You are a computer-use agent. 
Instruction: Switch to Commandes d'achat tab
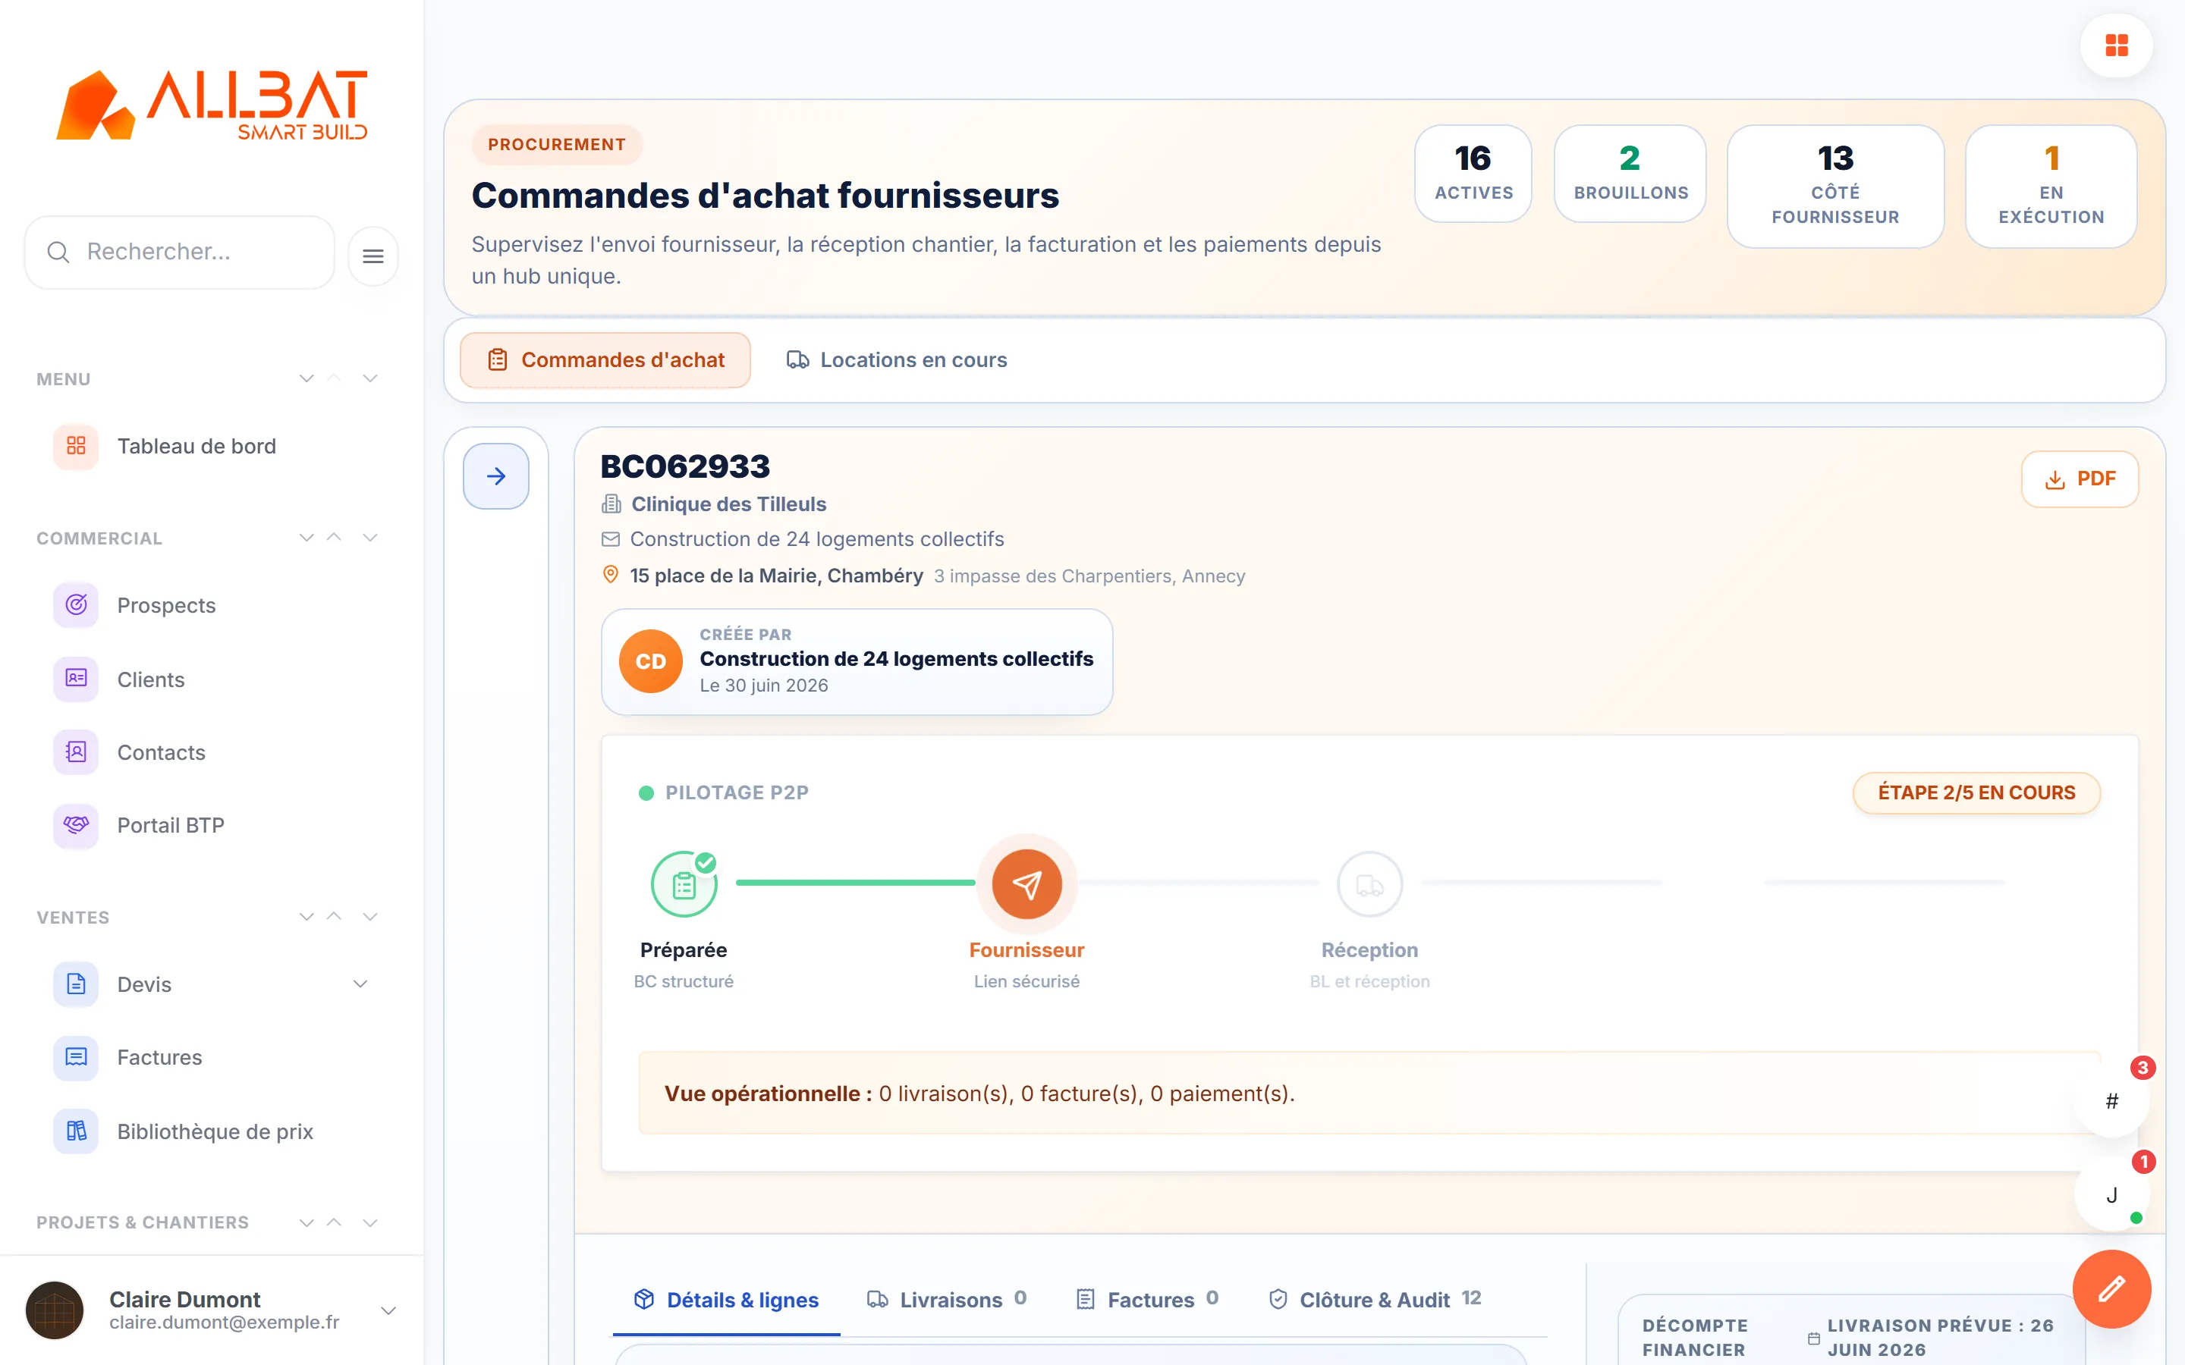point(605,360)
